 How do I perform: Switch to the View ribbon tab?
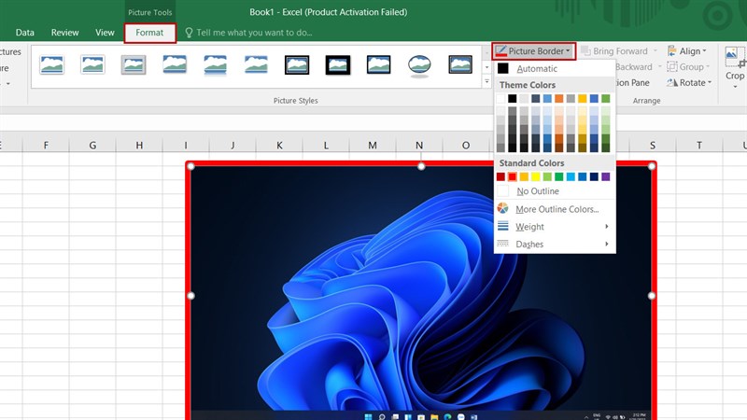pyautogui.click(x=105, y=33)
